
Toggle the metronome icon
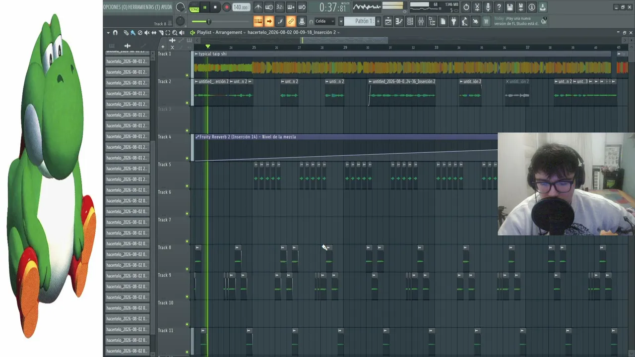tap(258, 7)
